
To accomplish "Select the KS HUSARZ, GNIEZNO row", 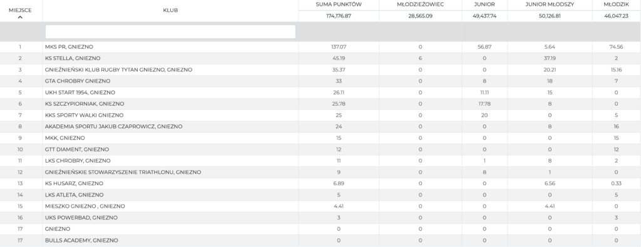I will coord(320,184).
